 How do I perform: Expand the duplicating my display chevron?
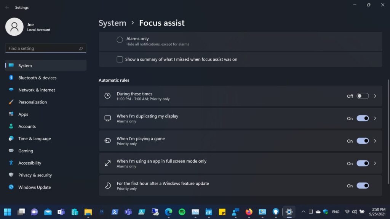tap(375, 118)
